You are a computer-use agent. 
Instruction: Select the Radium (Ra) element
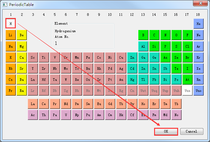[22, 91]
